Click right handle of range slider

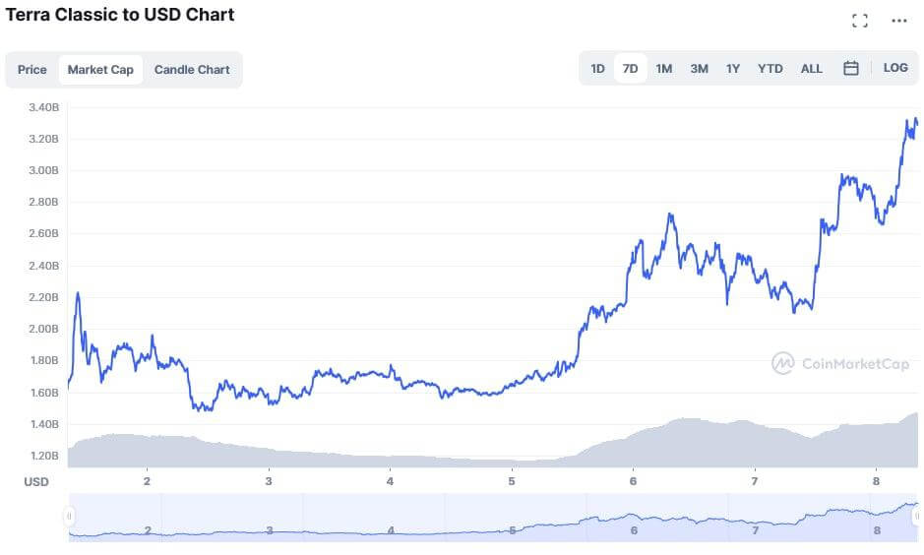917,516
